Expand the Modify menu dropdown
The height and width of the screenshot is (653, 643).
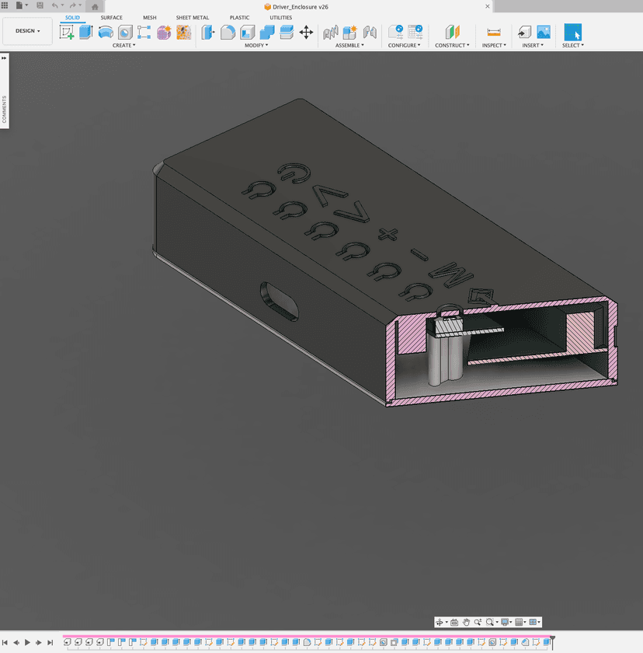click(x=256, y=45)
